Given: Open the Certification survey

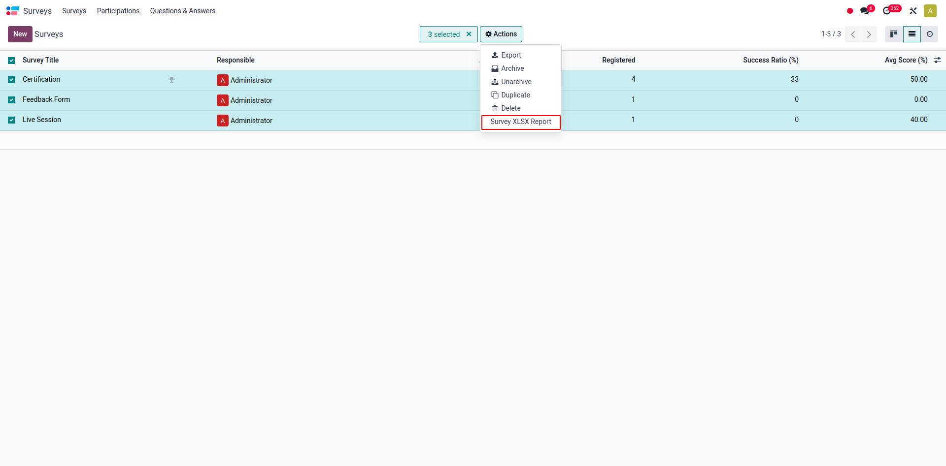Looking at the screenshot, I should [41, 79].
